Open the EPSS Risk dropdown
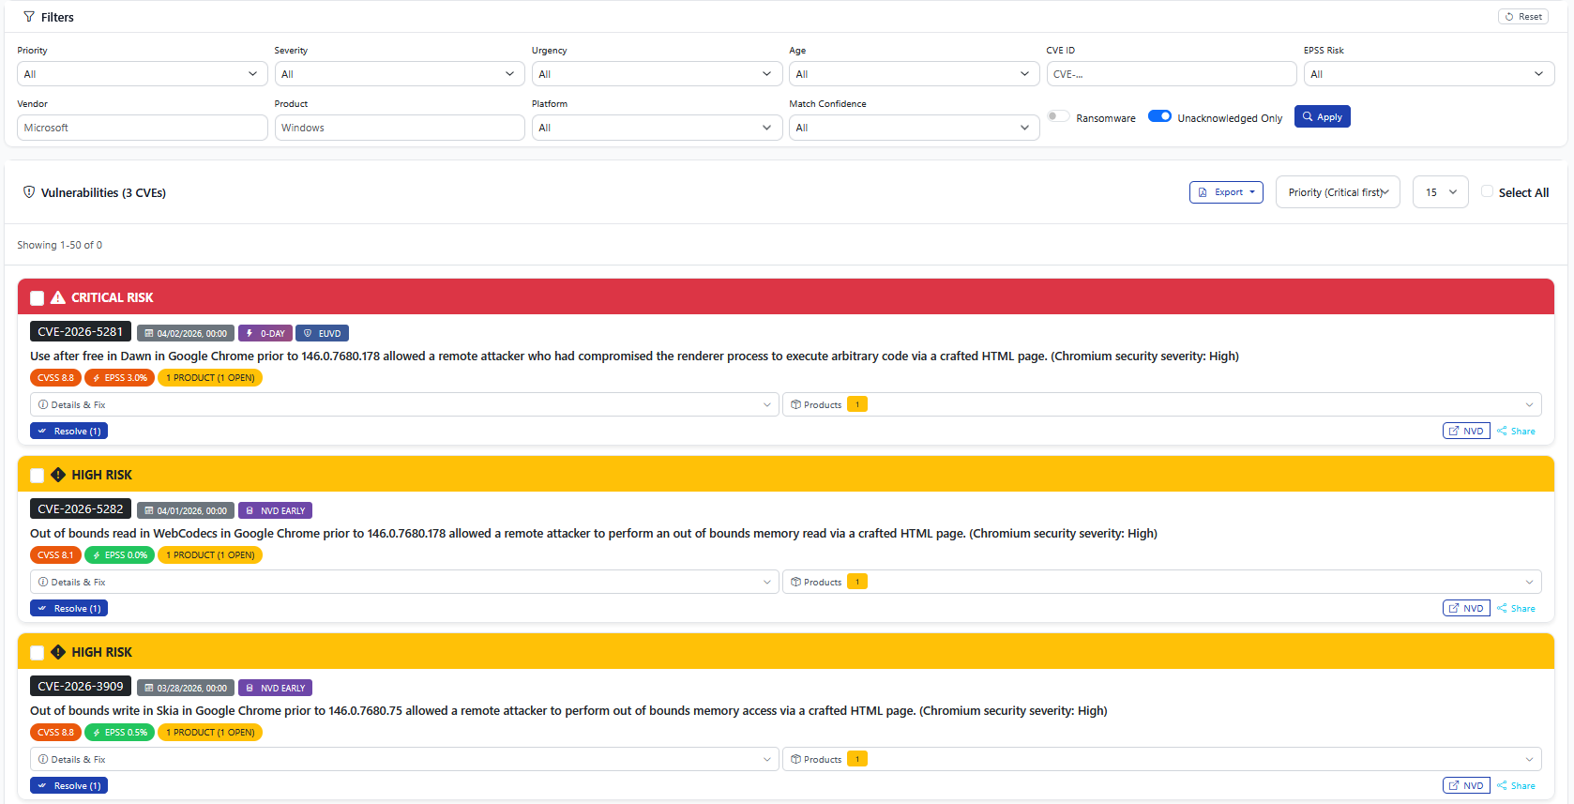 (1429, 74)
